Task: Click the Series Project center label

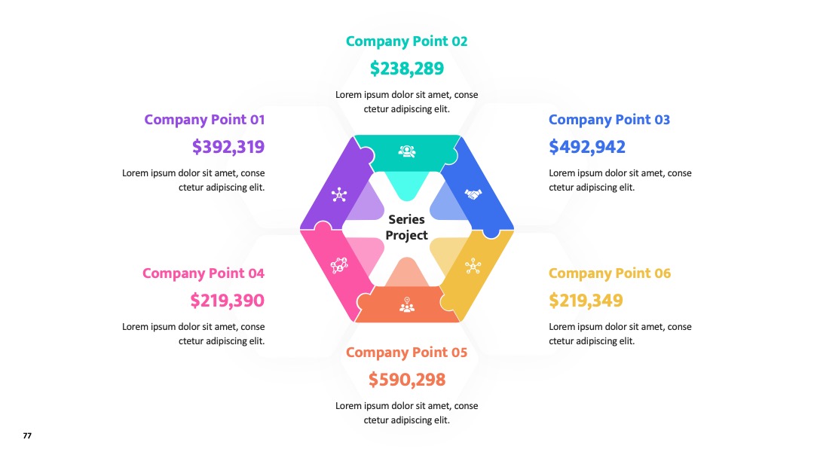Action: tap(406, 227)
